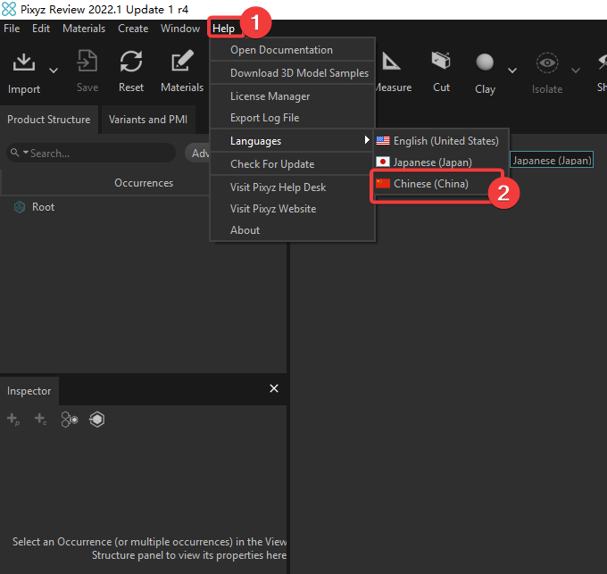Click the Adv button beside search
607x574 pixels.
point(198,154)
